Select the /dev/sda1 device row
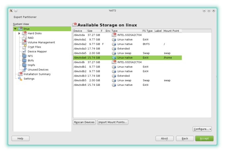The width and height of the screenshot is (225, 153). (127, 39)
